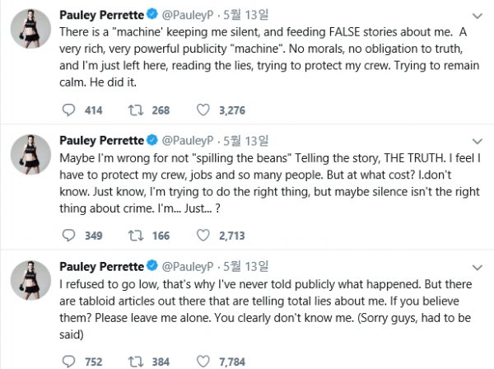Open more options on the first tweet
The image size is (494, 369).
[x=476, y=14]
